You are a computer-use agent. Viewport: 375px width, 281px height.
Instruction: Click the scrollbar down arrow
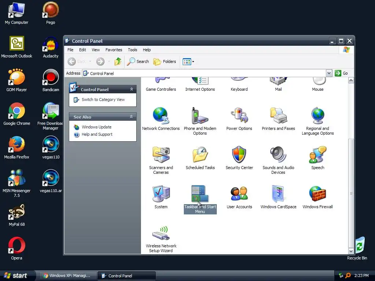point(351,251)
